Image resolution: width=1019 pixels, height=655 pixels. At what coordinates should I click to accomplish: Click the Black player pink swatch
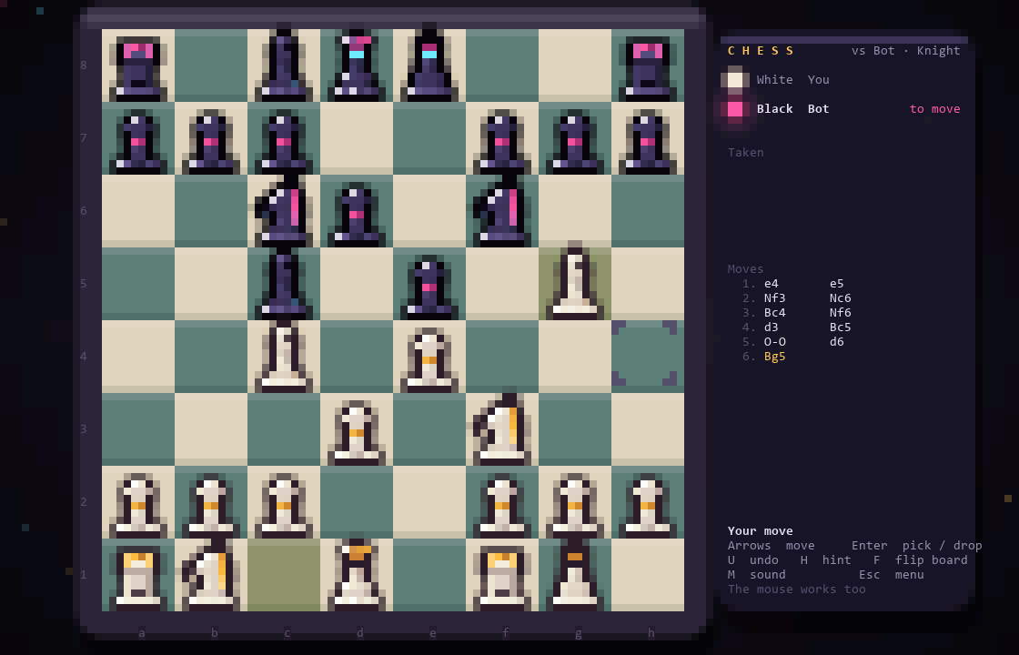pos(735,109)
